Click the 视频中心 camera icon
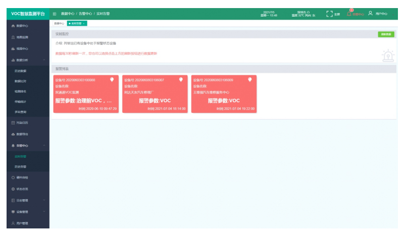The height and width of the screenshot is (236, 405). pos(13,49)
